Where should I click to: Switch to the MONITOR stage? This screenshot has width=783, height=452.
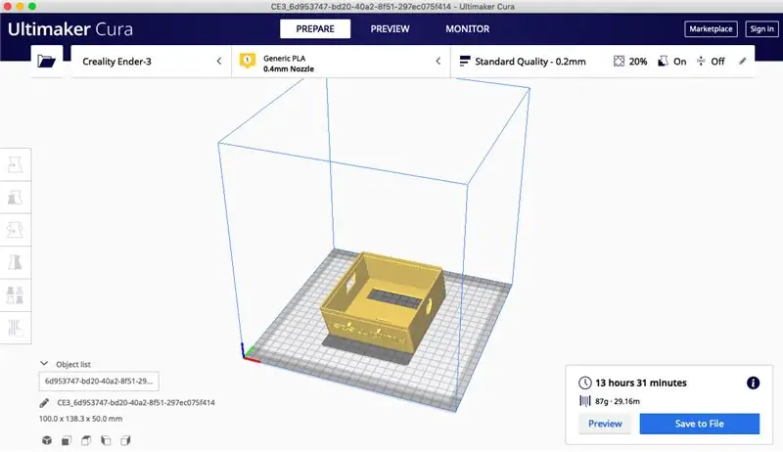tap(468, 29)
